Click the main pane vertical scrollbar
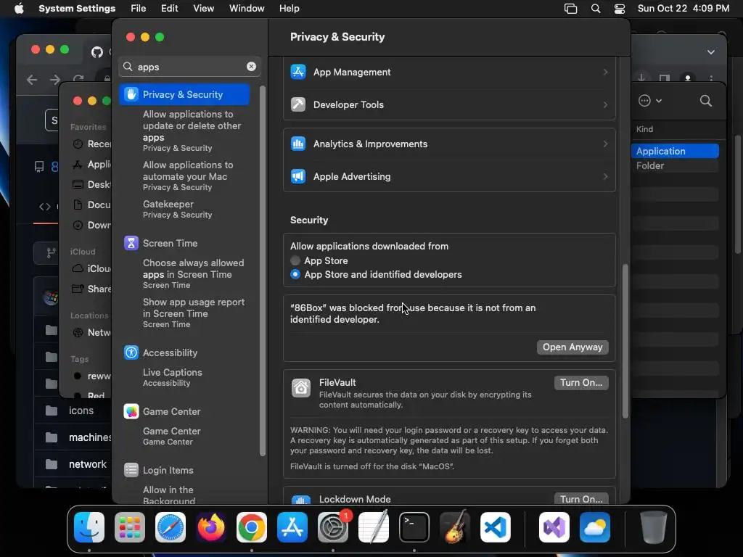The height and width of the screenshot is (557, 743). coord(625,341)
